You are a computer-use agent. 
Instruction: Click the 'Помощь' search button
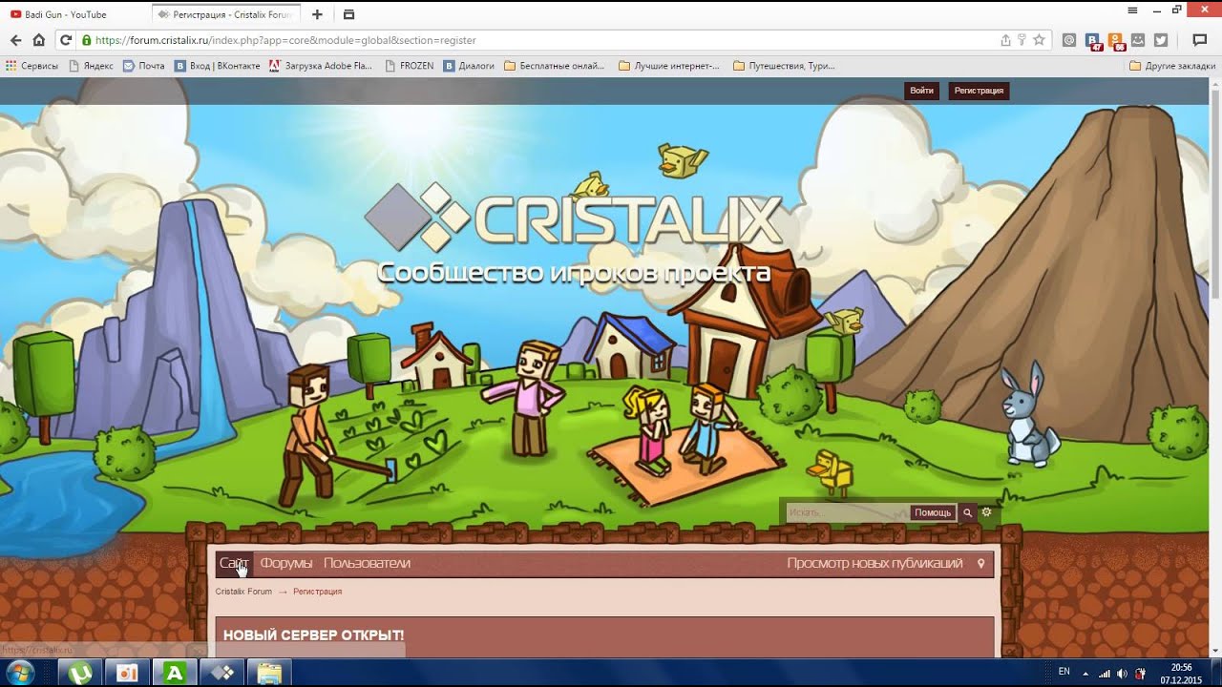coord(933,512)
